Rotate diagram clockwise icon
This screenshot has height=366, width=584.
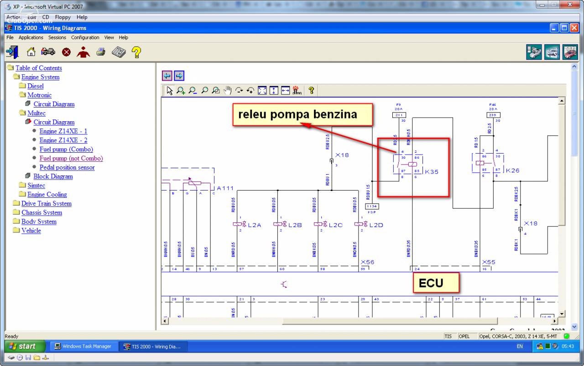click(239, 91)
